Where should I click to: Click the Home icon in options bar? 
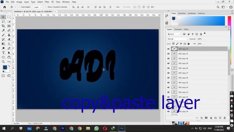[x=5, y=7]
